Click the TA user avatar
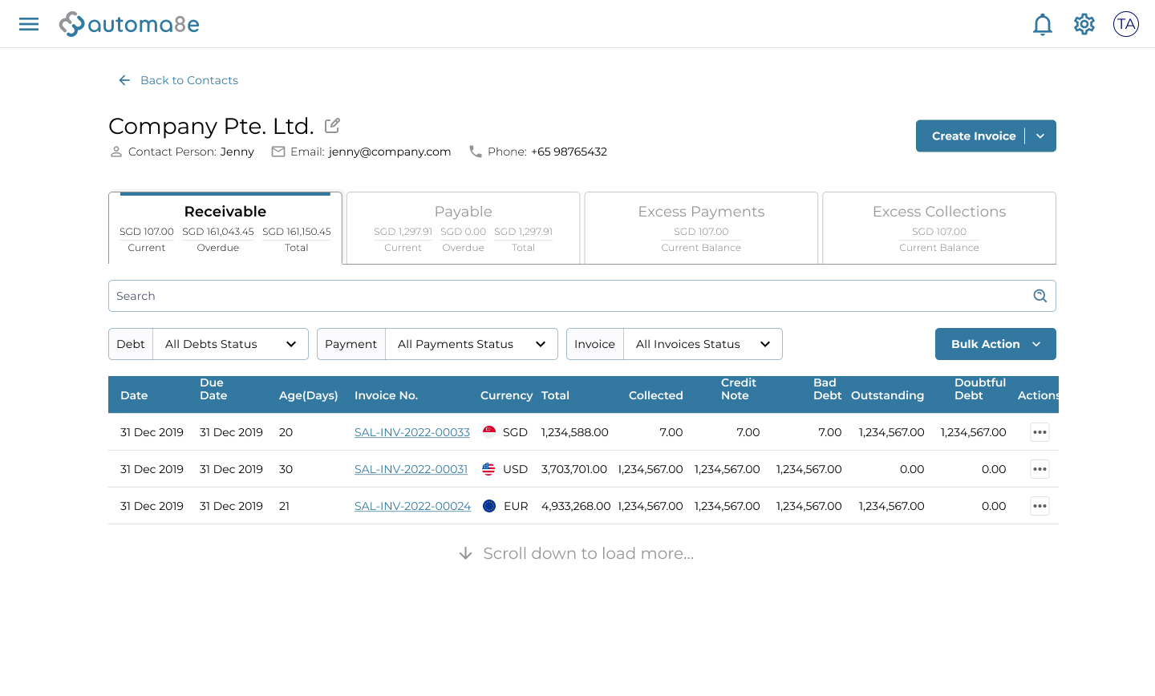This screenshot has height=696, width=1155. click(1125, 24)
